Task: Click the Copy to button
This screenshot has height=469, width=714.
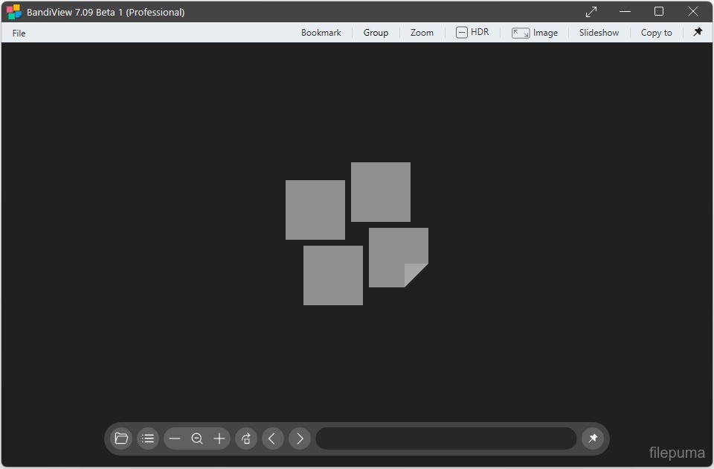Action: 656,33
